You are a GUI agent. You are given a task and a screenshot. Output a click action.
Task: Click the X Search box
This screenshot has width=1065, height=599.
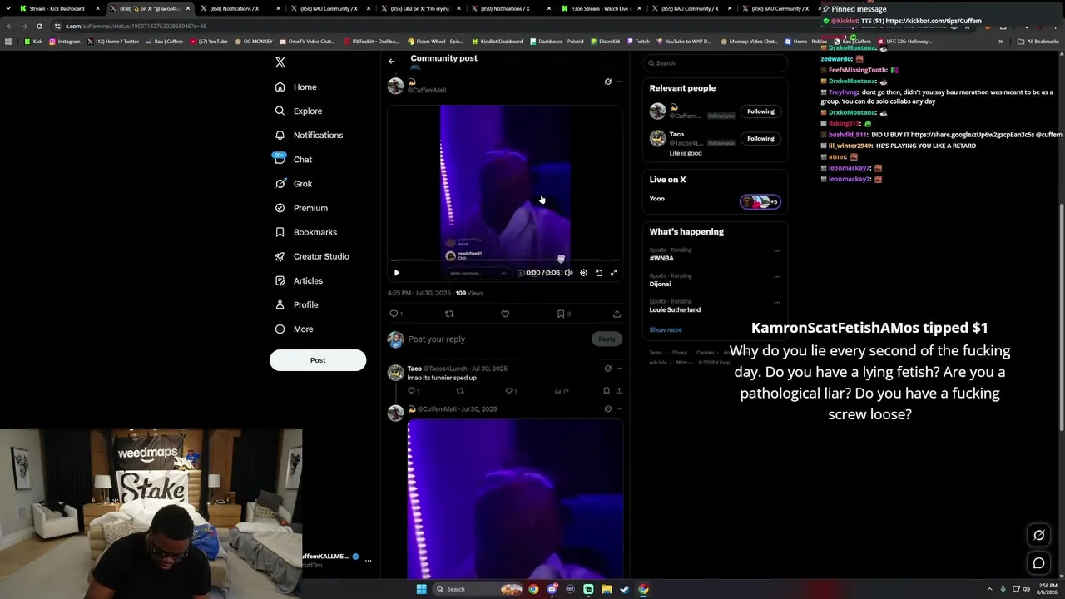coord(714,63)
